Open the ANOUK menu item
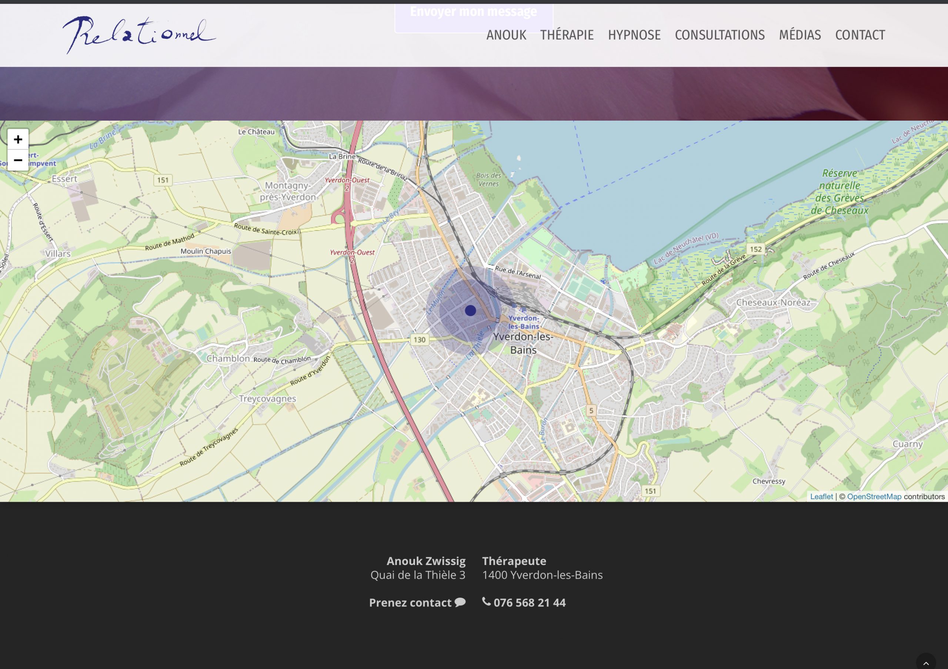The width and height of the screenshot is (948, 669). 506,35
